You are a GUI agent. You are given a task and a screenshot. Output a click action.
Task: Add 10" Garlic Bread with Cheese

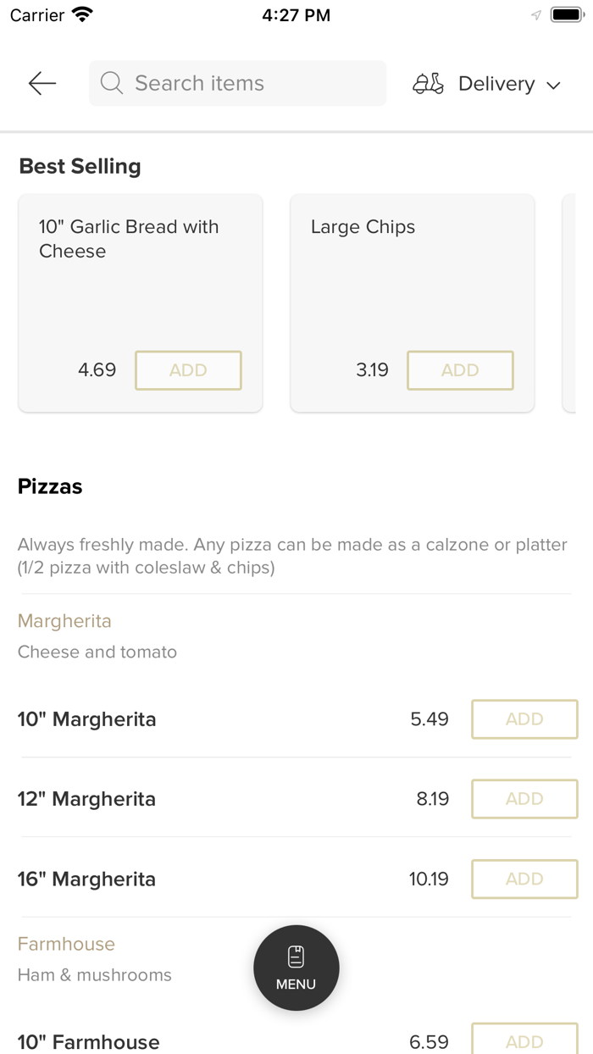188,370
